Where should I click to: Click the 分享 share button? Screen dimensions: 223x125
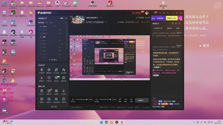point(147,17)
